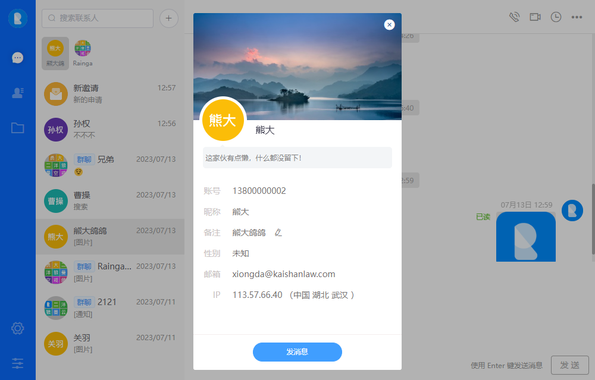This screenshot has height=380, width=595.
Task: Select the pinned 熊大鸽 tab
Action: pos(55,53)
